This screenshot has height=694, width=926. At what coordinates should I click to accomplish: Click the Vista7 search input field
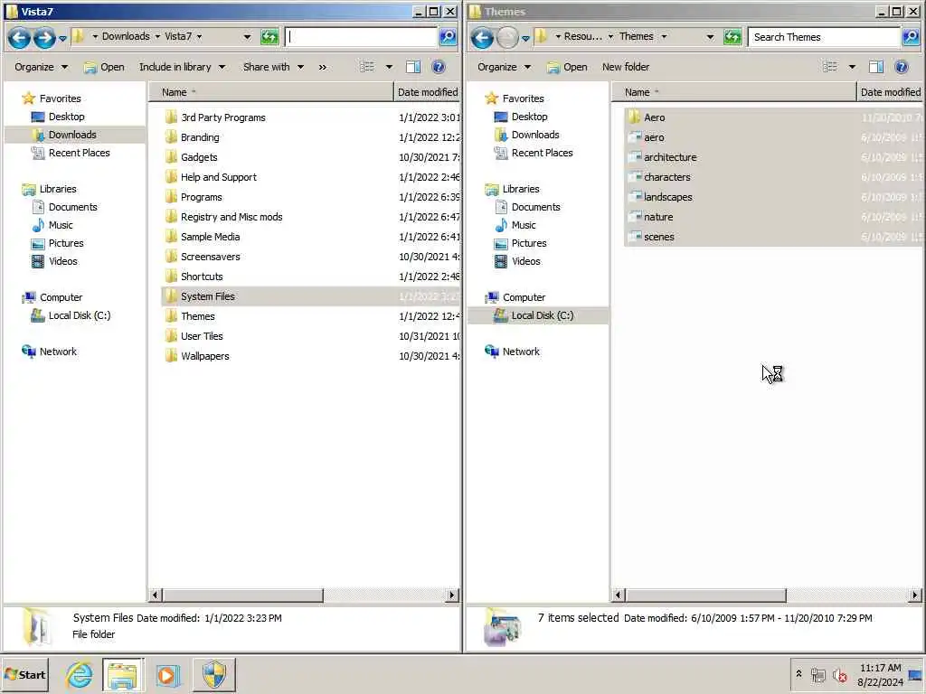click(362, 37)
